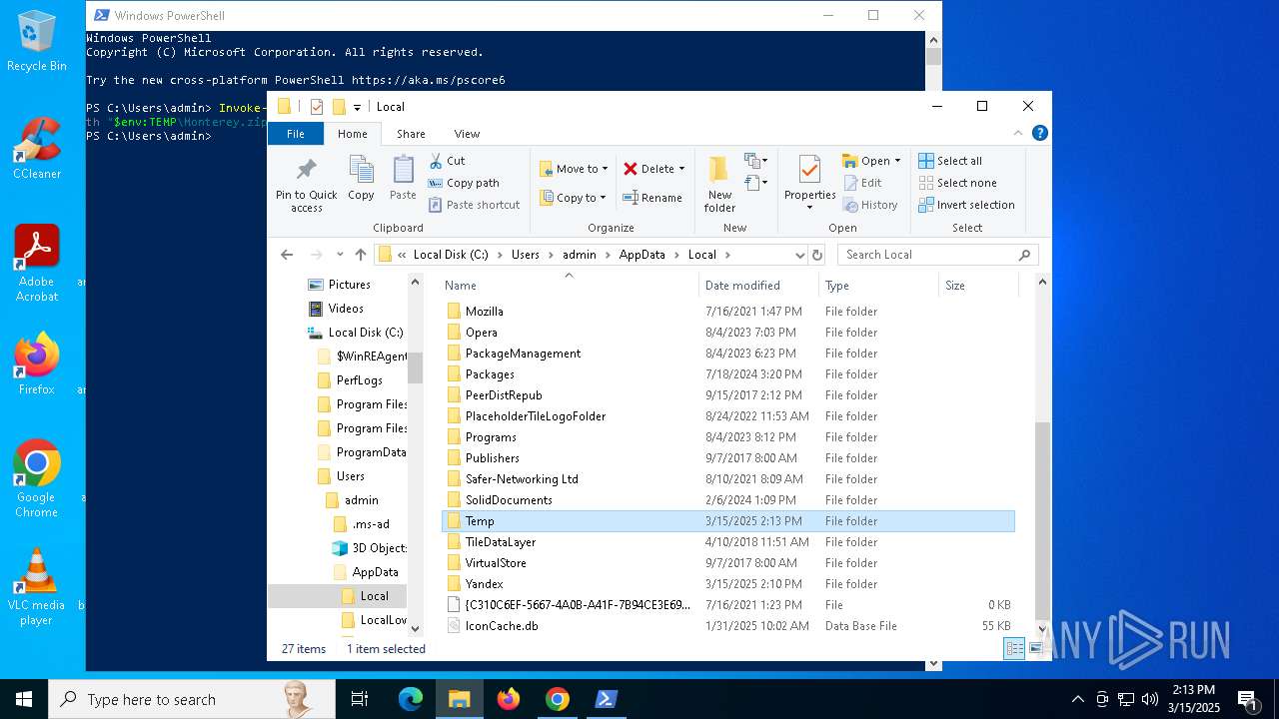
Task: Collapse the ribbon with chevron
Action: tap(1019, 133)
